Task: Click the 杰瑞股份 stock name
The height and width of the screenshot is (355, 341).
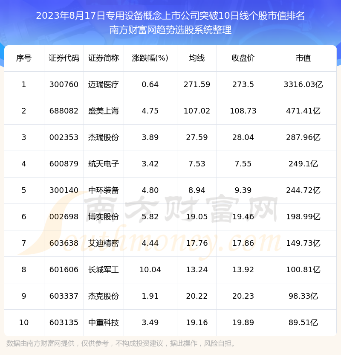Action: (104, 137)
